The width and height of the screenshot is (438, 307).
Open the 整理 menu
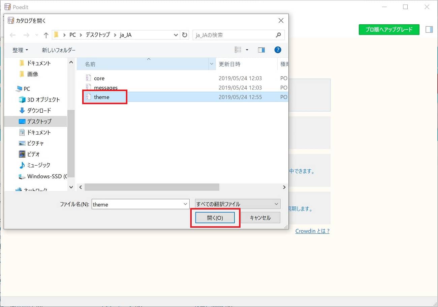[x=20, y=50]
